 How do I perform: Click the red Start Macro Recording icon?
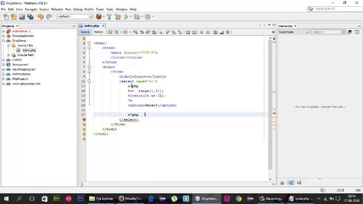[x=202, y=32]
